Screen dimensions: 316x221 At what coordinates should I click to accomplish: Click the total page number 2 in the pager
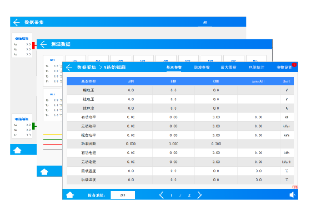click(x=189, y=196)
